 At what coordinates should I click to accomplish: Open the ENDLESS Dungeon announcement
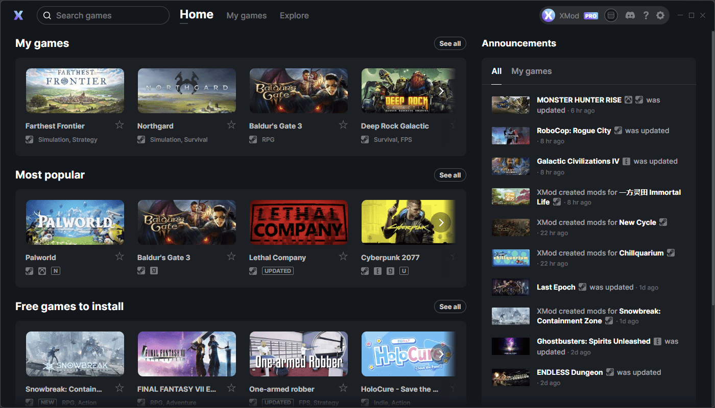(x=588, y=377)
